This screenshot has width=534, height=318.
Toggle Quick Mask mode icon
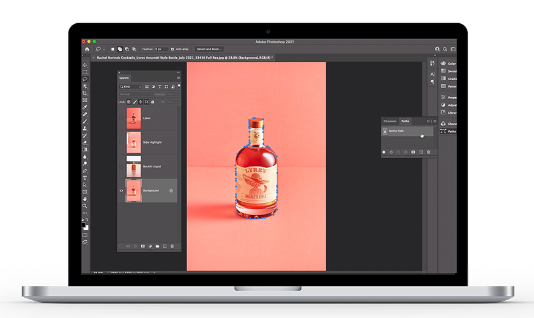[85, 235]
